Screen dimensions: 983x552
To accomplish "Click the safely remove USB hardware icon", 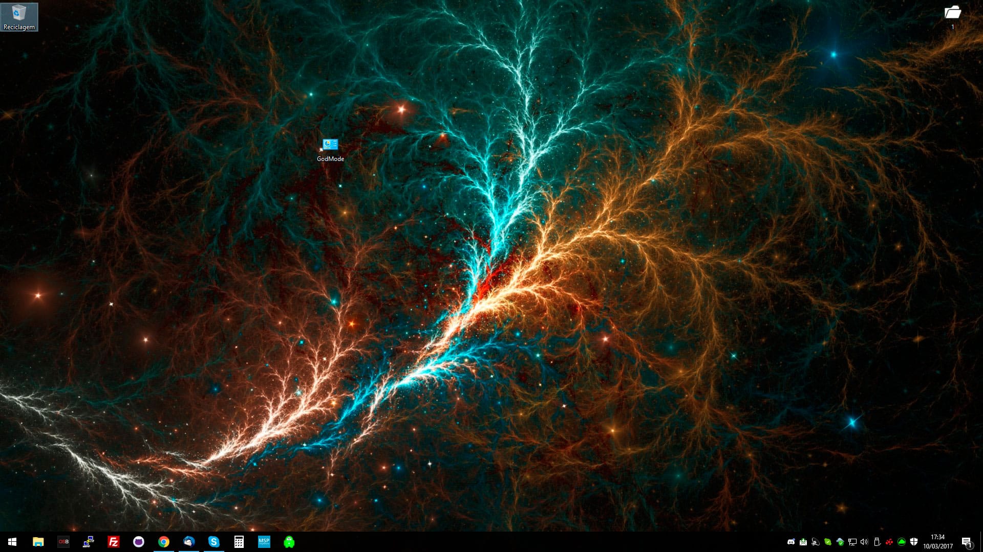I will pyautogui.click(x=877, y=542).
